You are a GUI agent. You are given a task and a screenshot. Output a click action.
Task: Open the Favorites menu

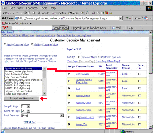point(32,8)
